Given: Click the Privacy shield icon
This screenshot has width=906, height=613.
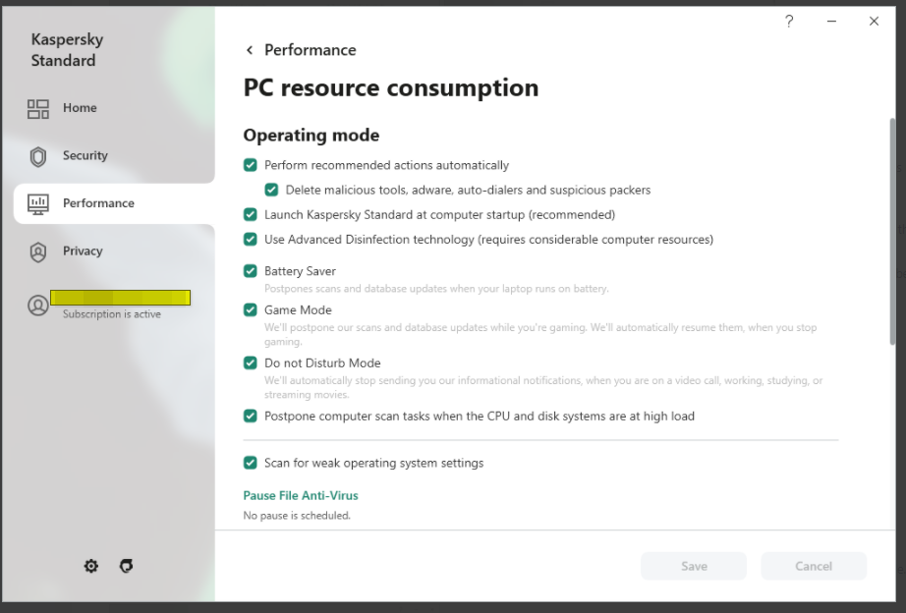Looking at the screenshot, I should (x=38, y=251).
